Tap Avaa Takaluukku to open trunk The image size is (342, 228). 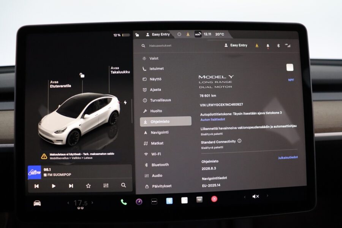[x=120, y=70]
